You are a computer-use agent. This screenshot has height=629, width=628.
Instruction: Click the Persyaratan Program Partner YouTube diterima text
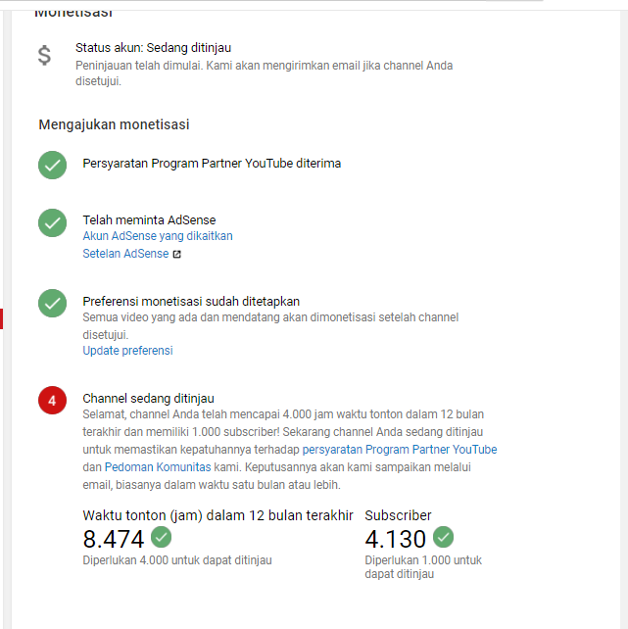click(x=212, y=164)
